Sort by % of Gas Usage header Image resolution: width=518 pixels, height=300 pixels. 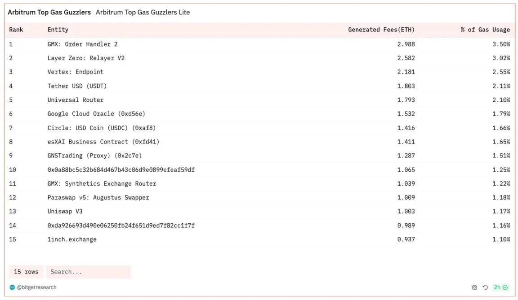coord(485,30)
